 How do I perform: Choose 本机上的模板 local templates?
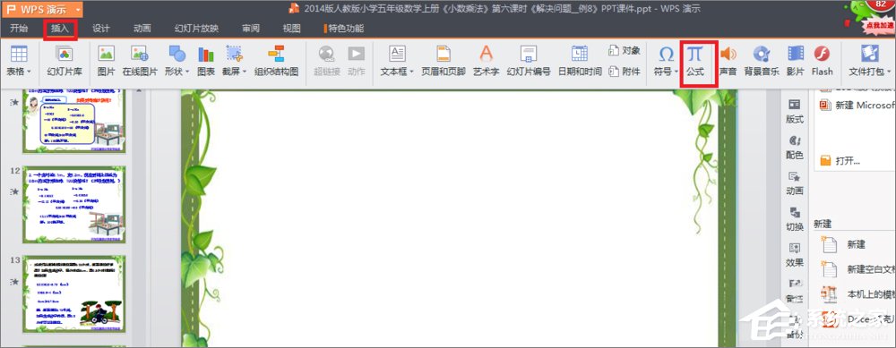[x=857, y=293]
